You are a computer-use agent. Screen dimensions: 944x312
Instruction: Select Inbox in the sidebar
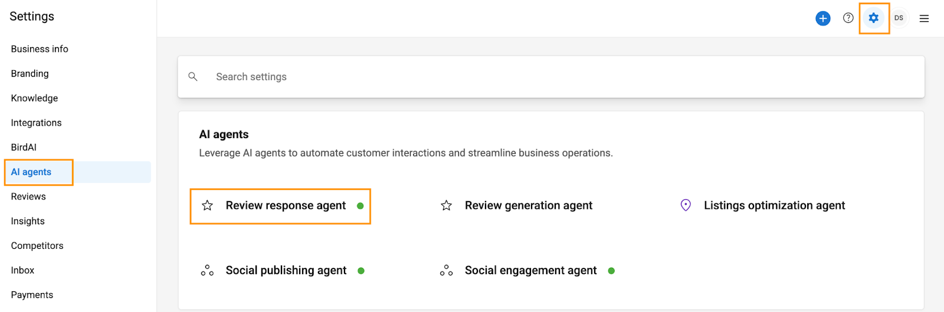[x=22, y=270]
